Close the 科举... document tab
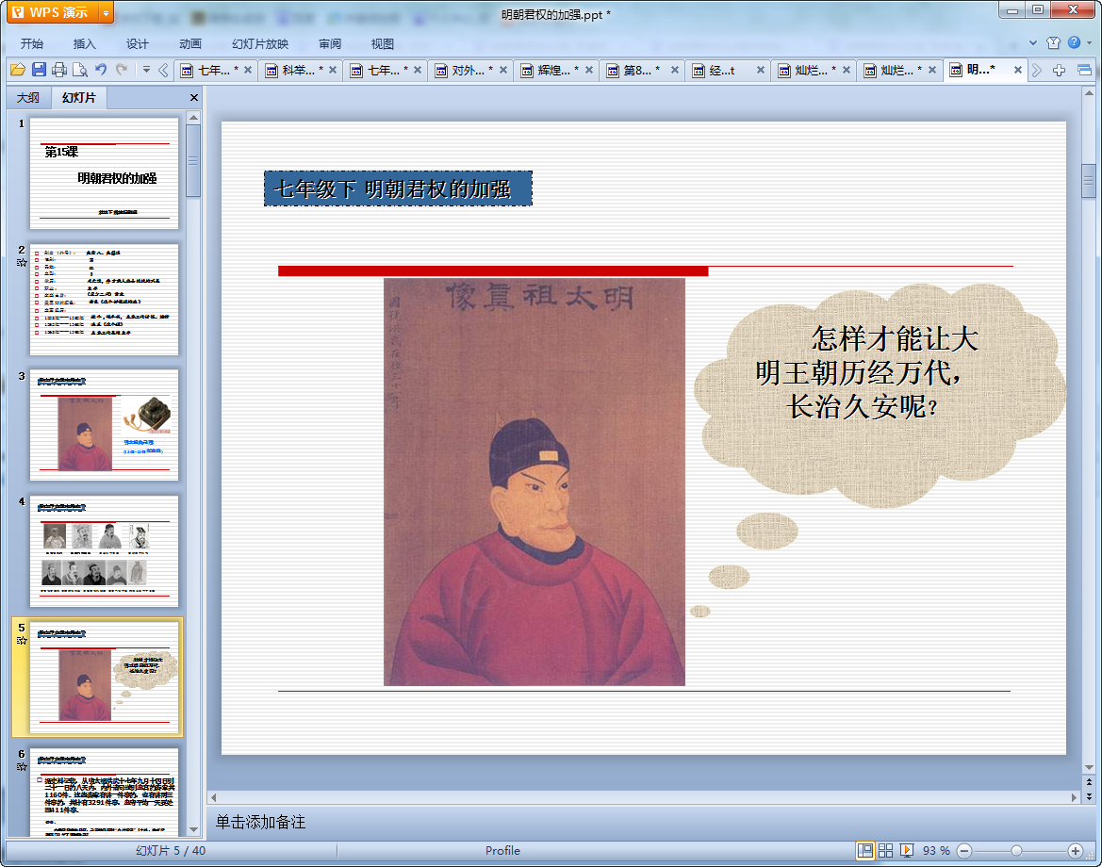The height and width of the screenshot is (867, 1102). pyautogui.click(x=333, y=71)
